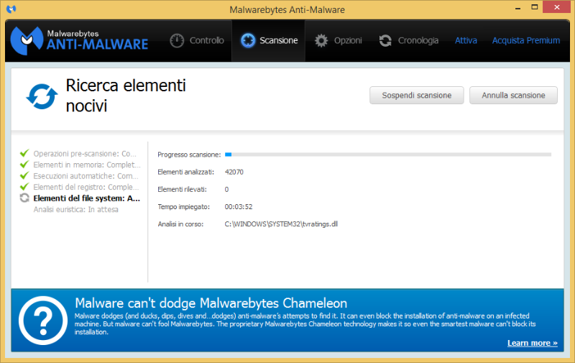Follow the Learn more link

click(x=532, y=343)
